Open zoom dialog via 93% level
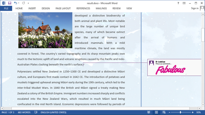The image size is (205, 115). coord(198,112)
